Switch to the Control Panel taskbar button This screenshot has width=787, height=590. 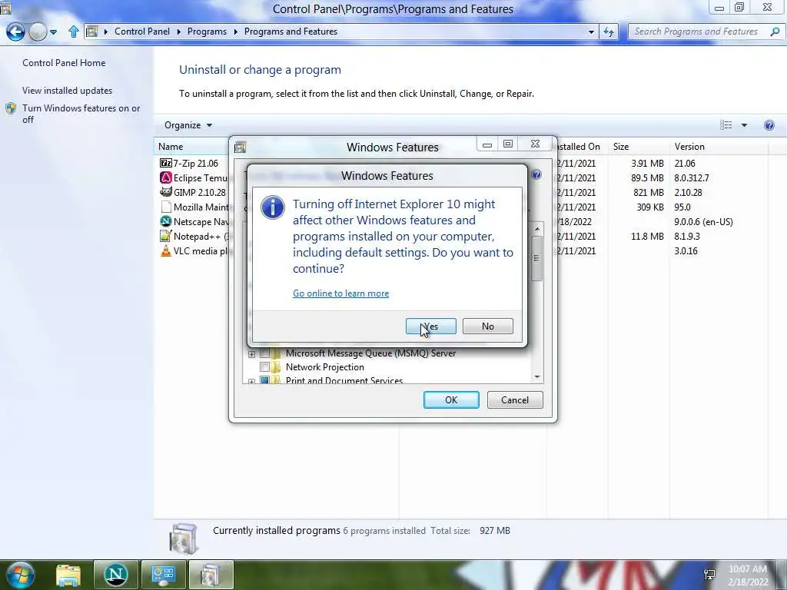click(x=163, y=575)
